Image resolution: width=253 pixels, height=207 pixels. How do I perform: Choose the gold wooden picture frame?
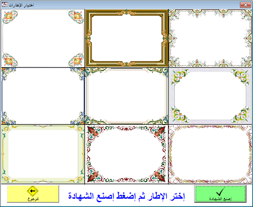click(x=126, y=38)
